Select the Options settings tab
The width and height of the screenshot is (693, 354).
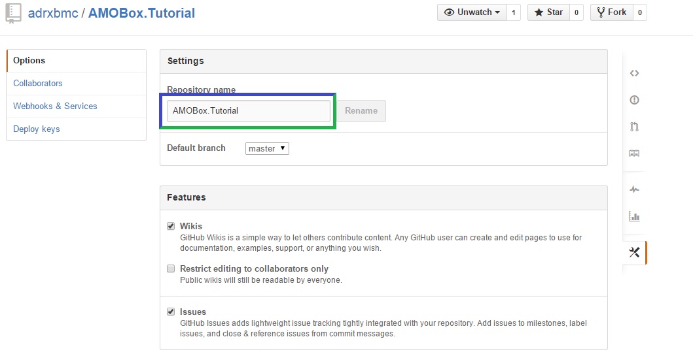point(76,60)
